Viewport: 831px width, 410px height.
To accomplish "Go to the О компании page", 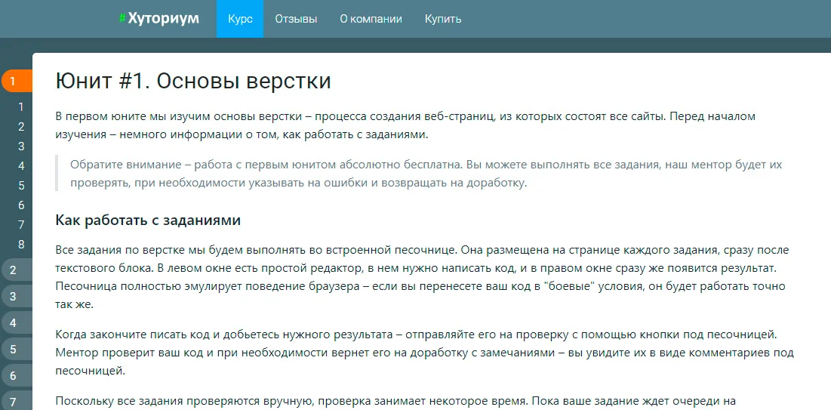I will pos(371,19).
